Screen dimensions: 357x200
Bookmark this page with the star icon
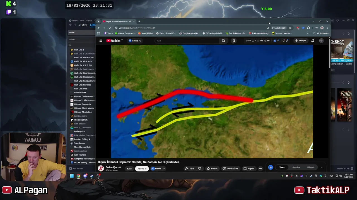click(x=290, y=28)
